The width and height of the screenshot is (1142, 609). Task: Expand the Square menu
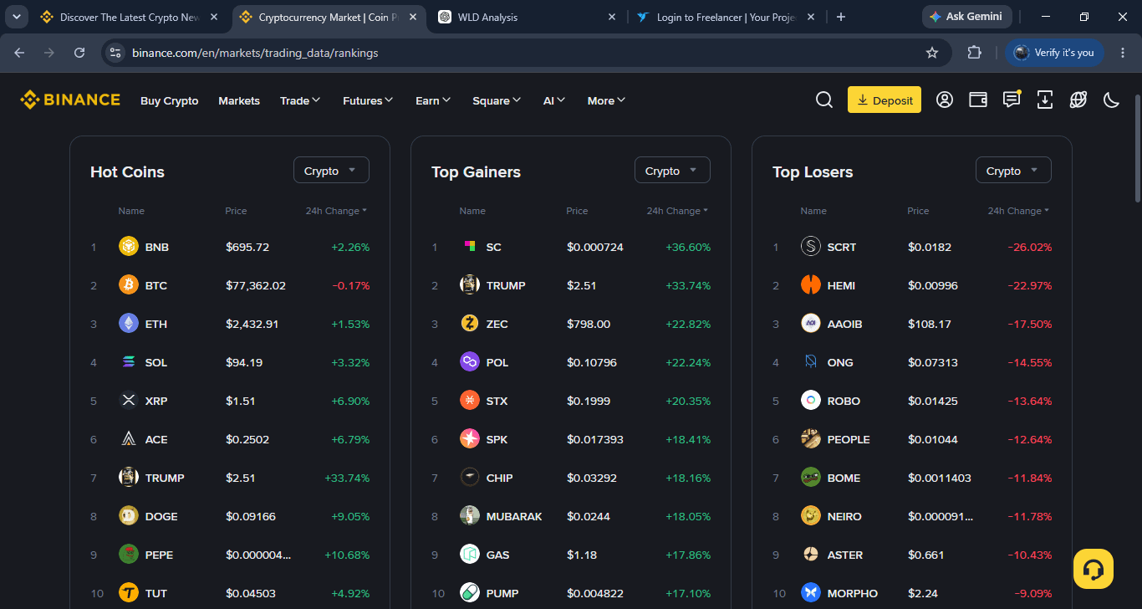coord(497,100)
